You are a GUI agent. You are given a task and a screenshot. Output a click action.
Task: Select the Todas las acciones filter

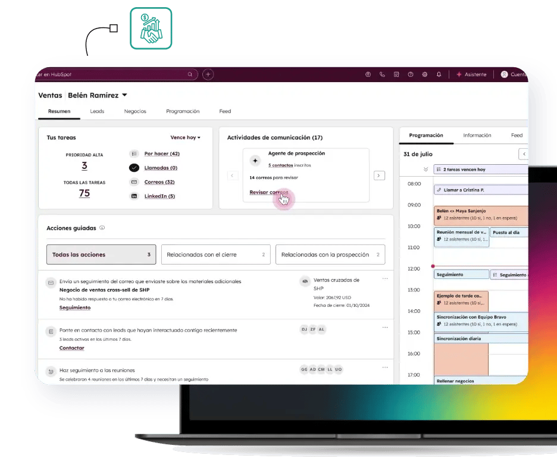pyautogui.click(x=101, y=255)
